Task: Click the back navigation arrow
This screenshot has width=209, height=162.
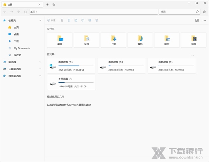Action: (5, 12)
